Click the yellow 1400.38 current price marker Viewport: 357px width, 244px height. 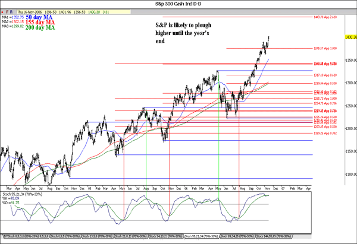351,37
